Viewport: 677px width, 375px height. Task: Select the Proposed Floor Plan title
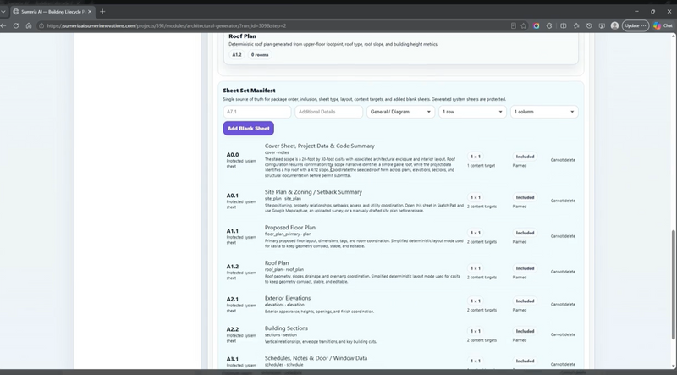click(x=290, y=227)
